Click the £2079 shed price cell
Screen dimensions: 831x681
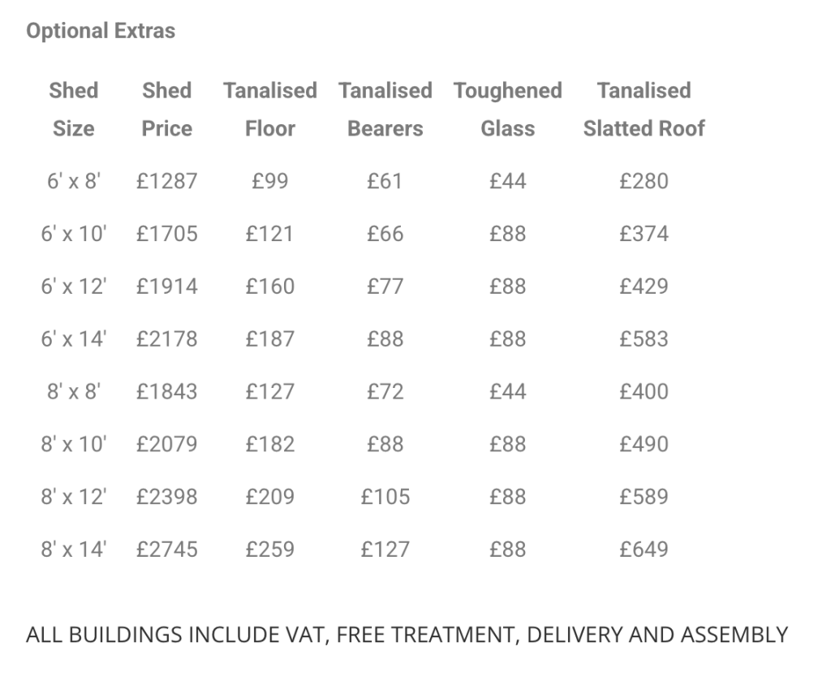[x=167, y=443]
